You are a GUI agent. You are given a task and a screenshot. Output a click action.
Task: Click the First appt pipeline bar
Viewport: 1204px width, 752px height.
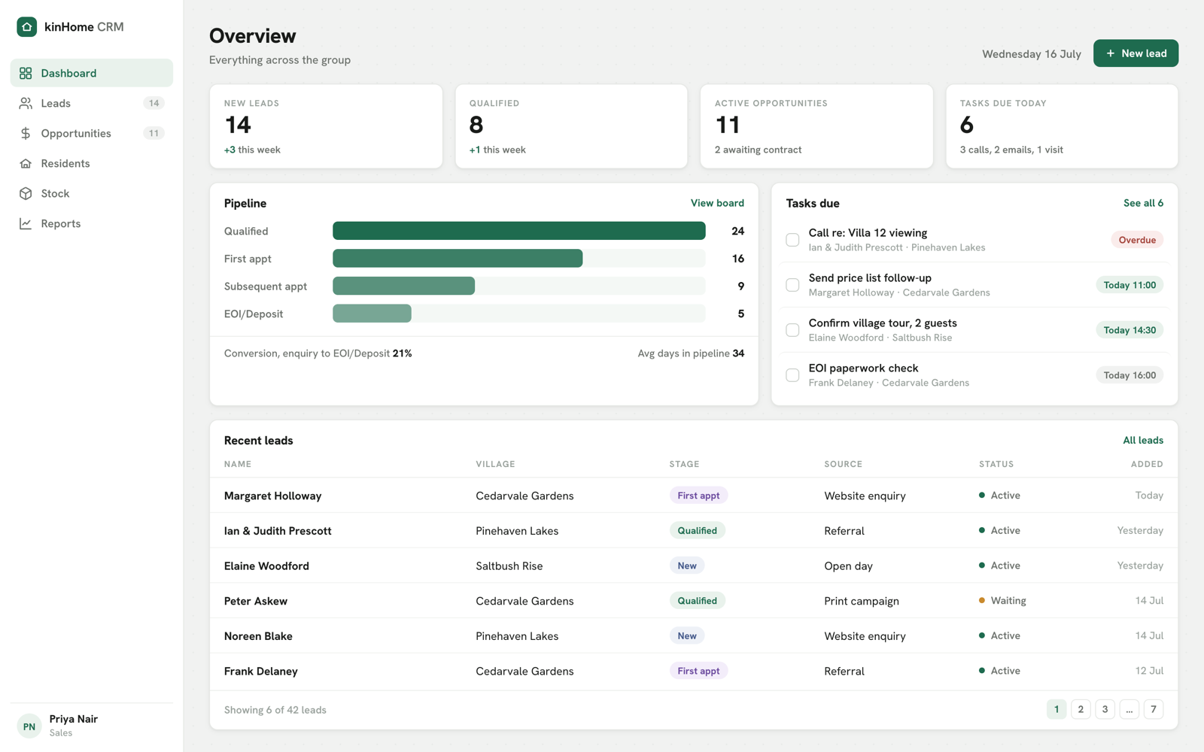[x=458, y=259]
